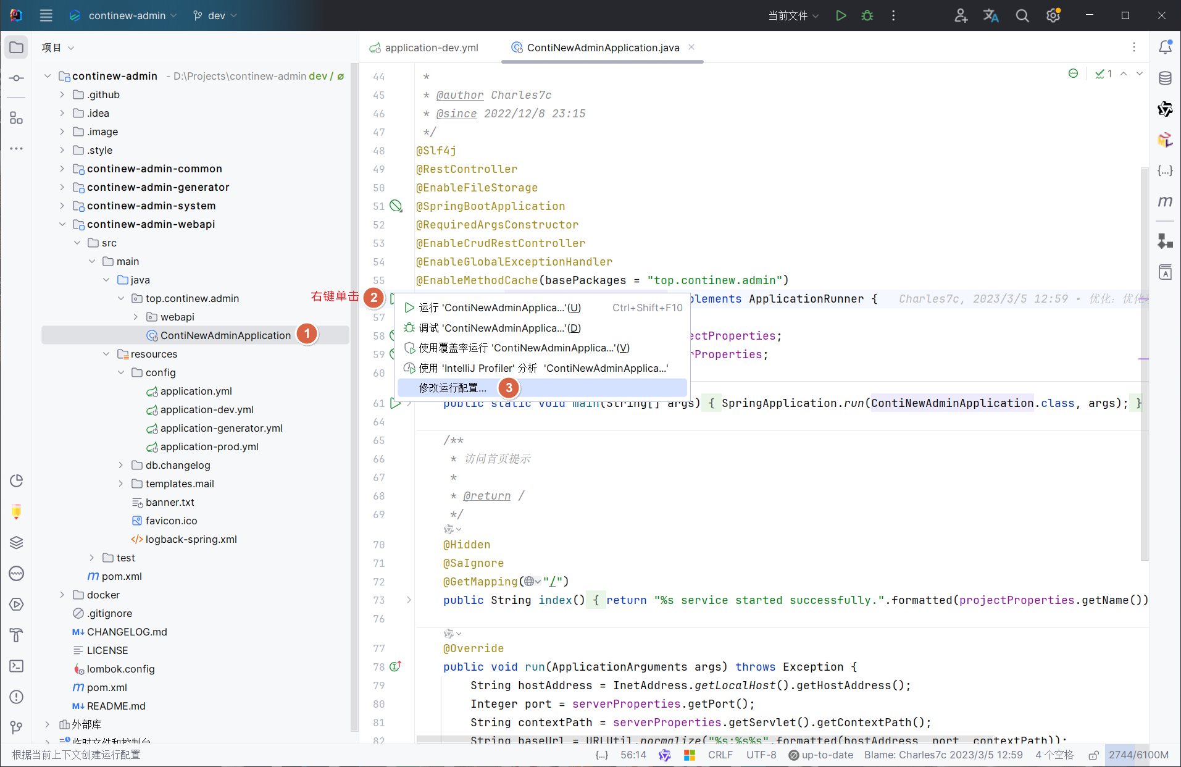
Task: Click CRLF line separator in status bar
Action: (720, 755)
